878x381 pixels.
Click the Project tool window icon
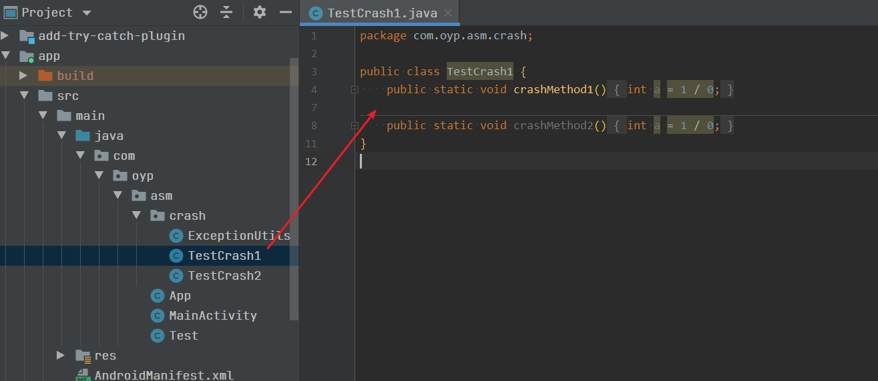click(x=10, y=12)
